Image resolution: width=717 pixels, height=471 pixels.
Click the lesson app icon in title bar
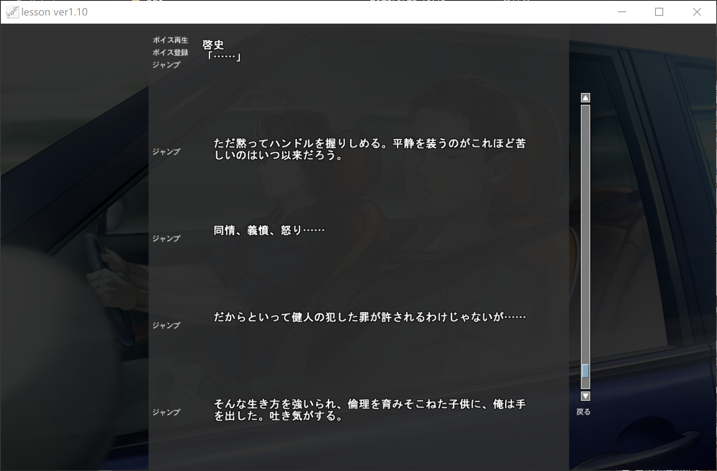[12, 12]
